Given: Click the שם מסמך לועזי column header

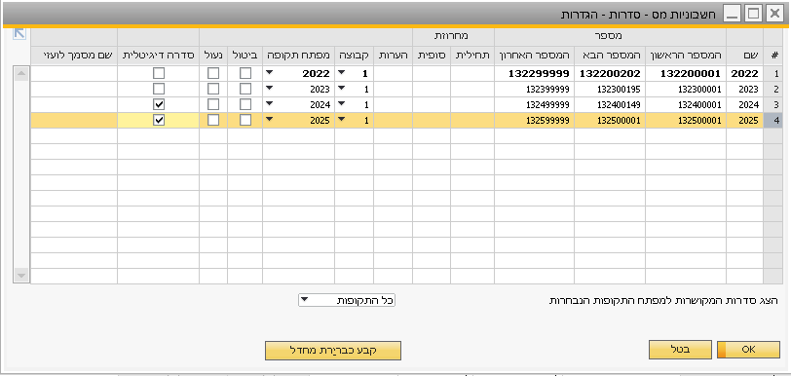Looking at the screenshot, I should pos(74,56).
